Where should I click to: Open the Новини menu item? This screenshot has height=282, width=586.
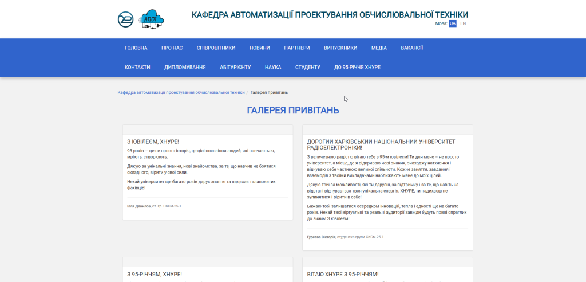pyautogui.click(x=259, y=48)
